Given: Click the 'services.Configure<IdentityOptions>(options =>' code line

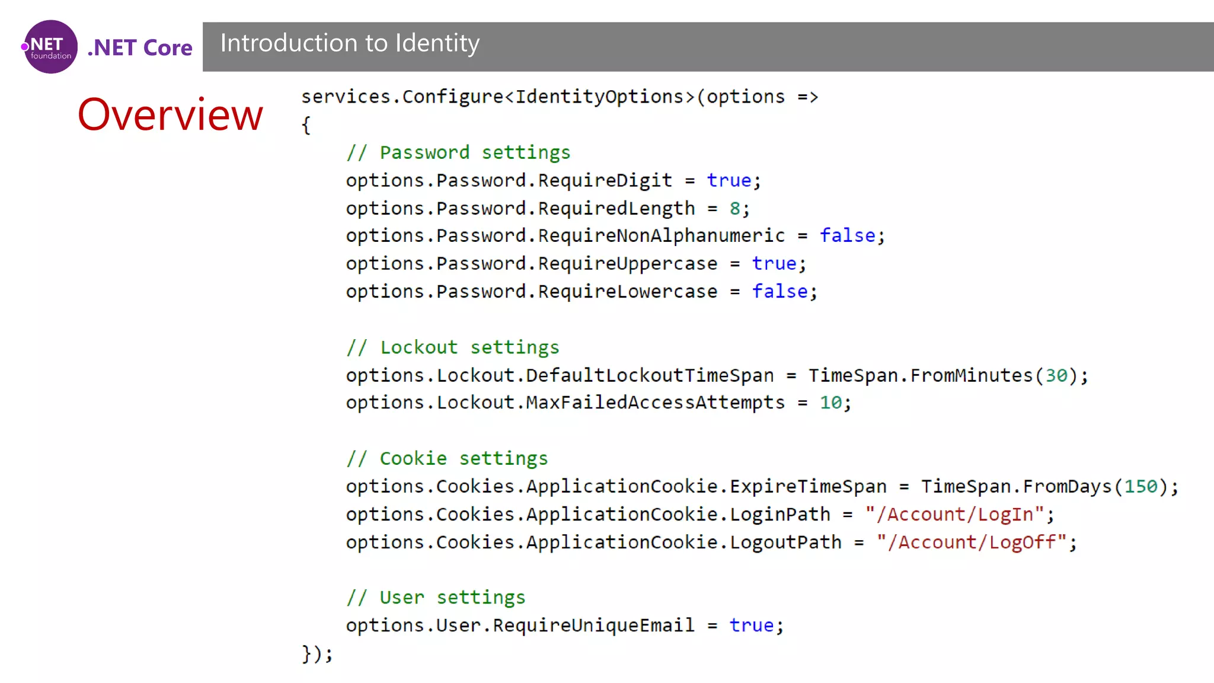Looking at the screenshot, I should pyautogui.click(x=560, y=97).
